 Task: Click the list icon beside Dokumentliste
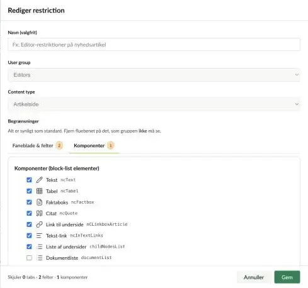(x=39, y=258)
